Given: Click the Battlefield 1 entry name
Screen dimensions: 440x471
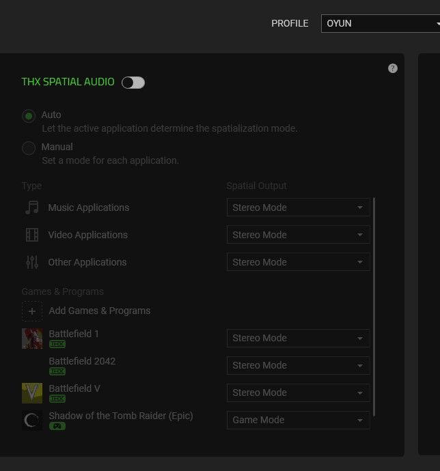Looking at the screenshot, I should (74, 334).
